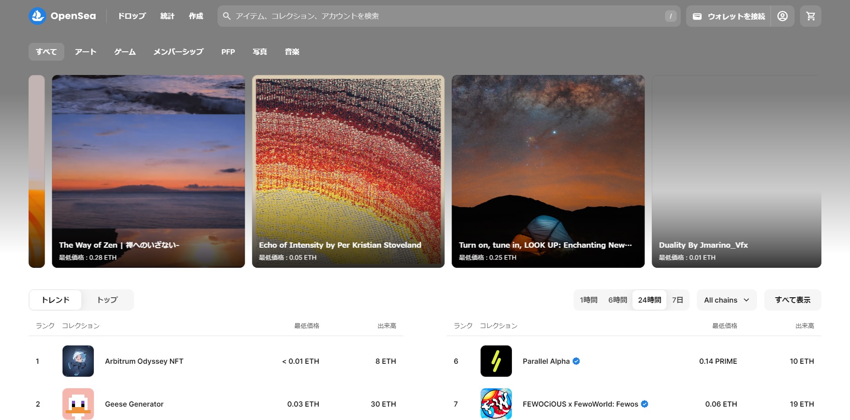Open the 統計 navigation link
This screenshot has width=850, height=420.
[167, 16]
